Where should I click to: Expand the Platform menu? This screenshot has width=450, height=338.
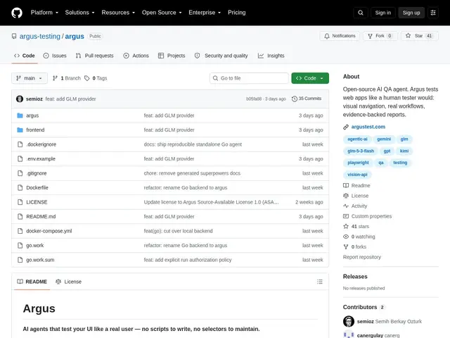pos(44,13)
